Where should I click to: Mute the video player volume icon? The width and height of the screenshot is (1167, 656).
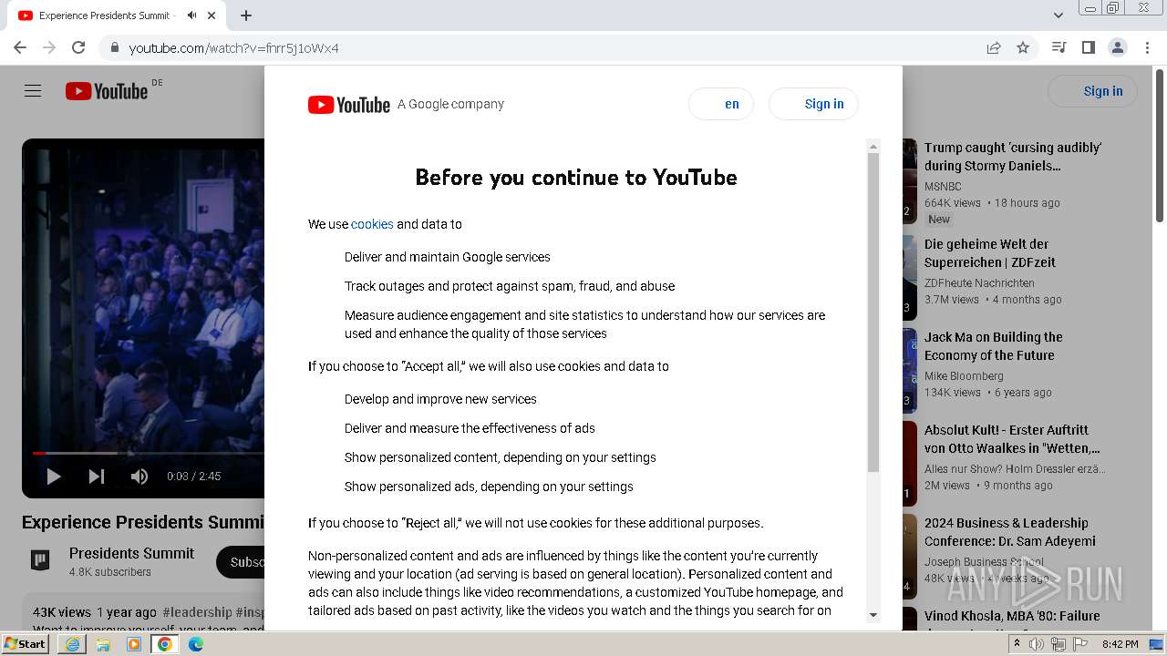(x=139, y=476)
